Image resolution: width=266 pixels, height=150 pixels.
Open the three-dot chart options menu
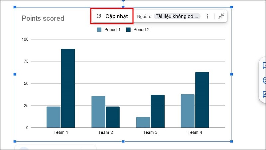tap(208, 16)
